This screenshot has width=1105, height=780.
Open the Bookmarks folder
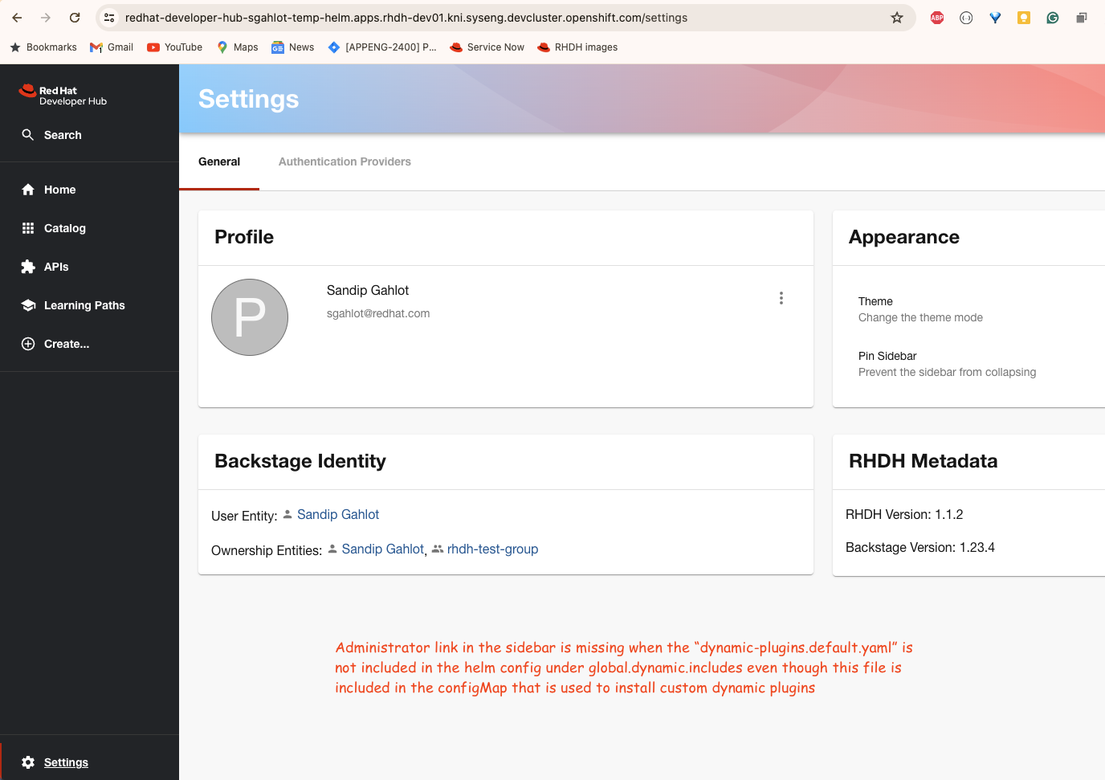point(43,47)
